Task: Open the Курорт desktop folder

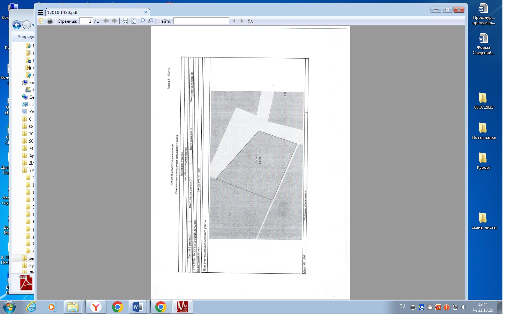Action: coord(483,161)
